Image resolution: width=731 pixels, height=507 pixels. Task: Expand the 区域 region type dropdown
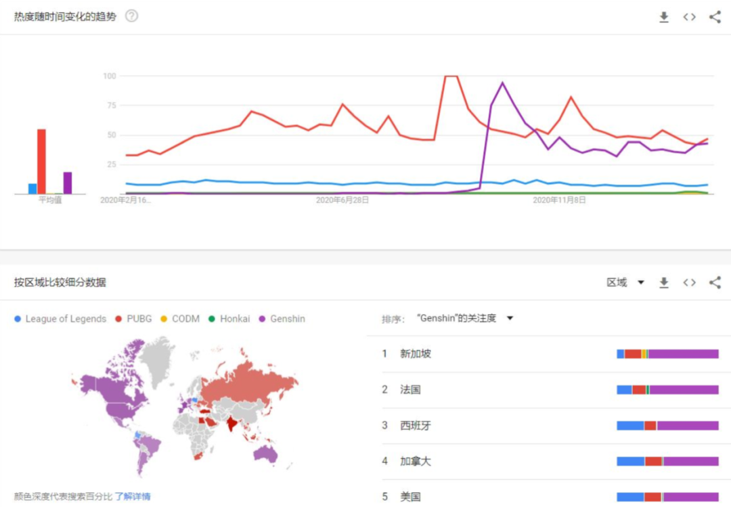625,282
